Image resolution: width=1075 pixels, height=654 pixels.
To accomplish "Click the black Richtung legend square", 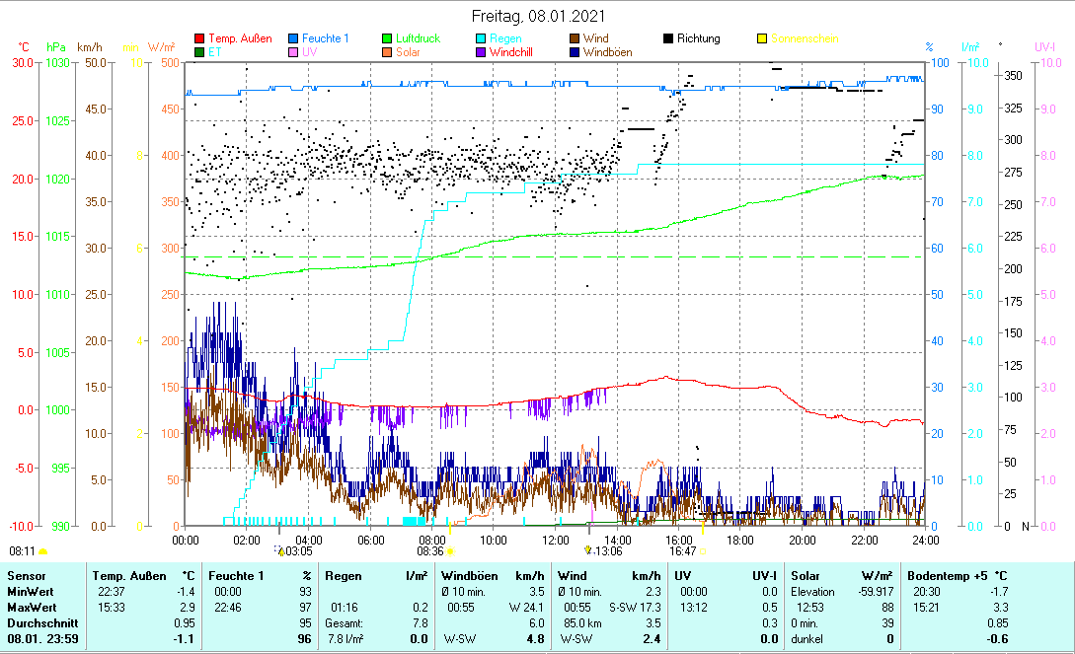I will [668, 39].
